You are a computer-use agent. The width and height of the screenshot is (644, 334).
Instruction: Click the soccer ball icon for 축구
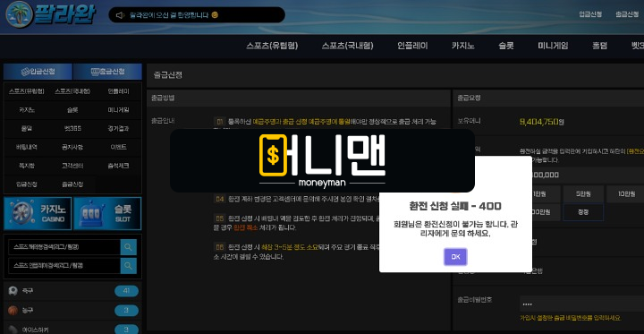(x=13, y=291)
